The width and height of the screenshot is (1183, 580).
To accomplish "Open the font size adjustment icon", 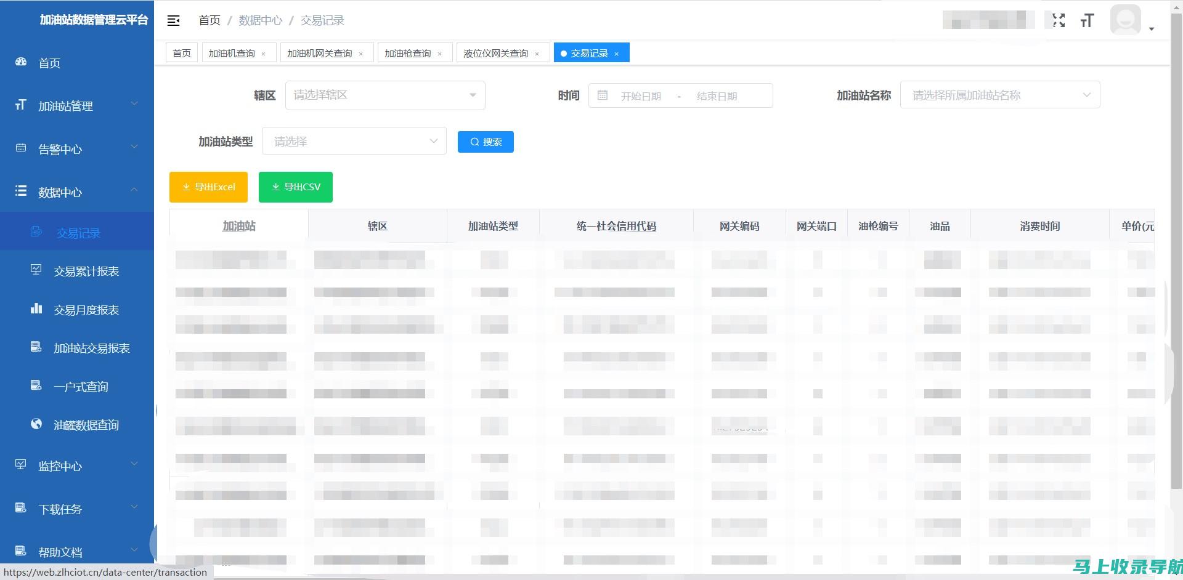I will point(1087,21).
